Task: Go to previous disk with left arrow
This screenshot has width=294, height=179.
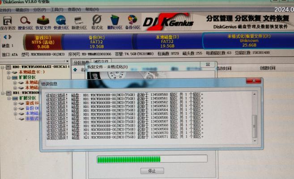Action: click(x=5, y=37)
